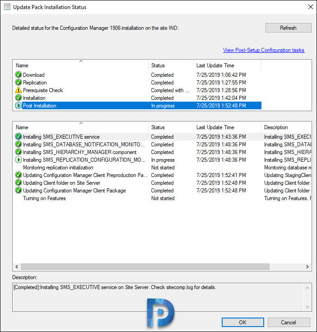Image resolution: width=317 pixels, height=332 pixels.
Task: Click the in-progress icon for SMS_REPLICATION_CONFIGURATION row
Action: pyautogui.click(x=19, y=159)
